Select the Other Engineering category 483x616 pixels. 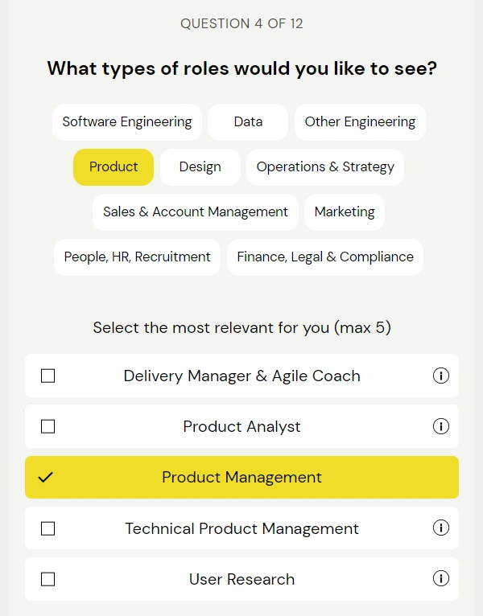(360, 122)
